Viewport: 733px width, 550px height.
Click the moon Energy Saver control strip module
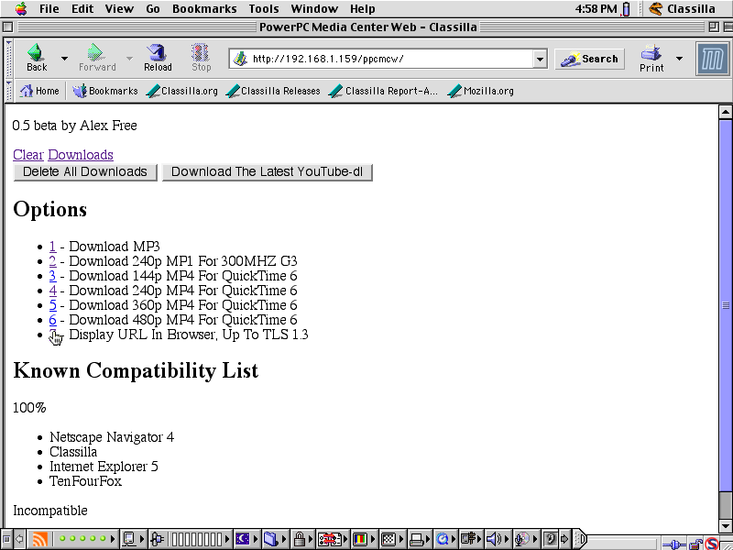[243, 539]
